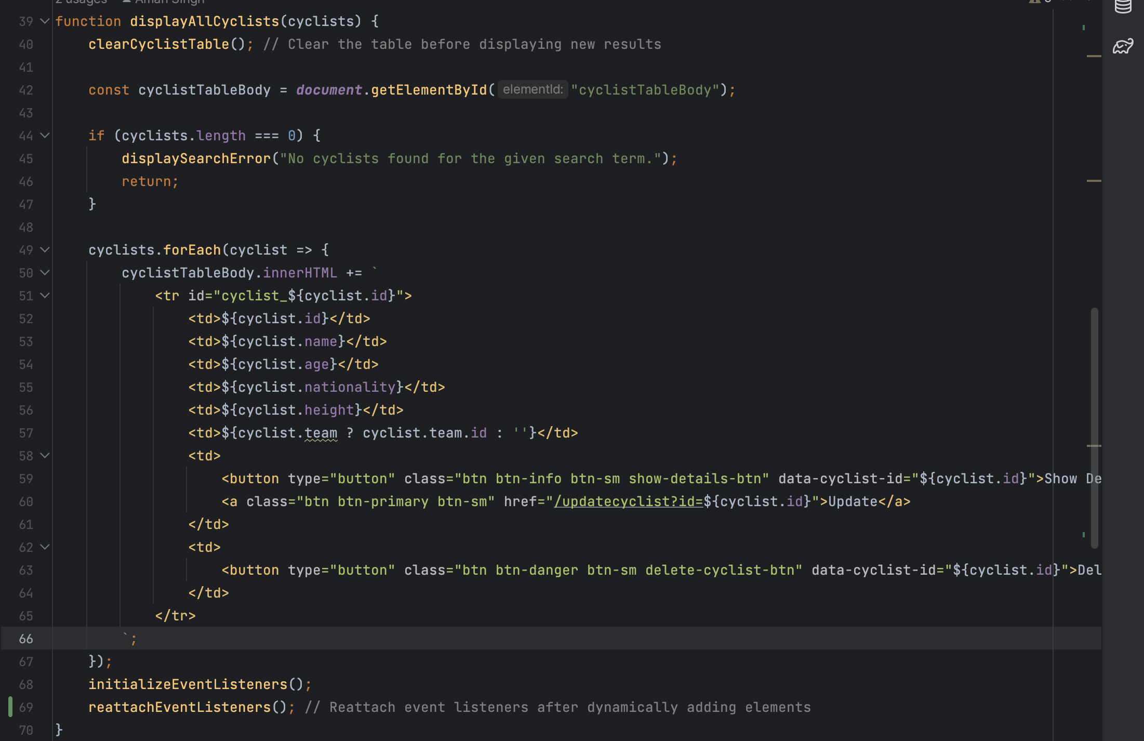Screen dimensions: 1144x741
Task: Click the length property on line 44
Action: (x=221, y=136)
